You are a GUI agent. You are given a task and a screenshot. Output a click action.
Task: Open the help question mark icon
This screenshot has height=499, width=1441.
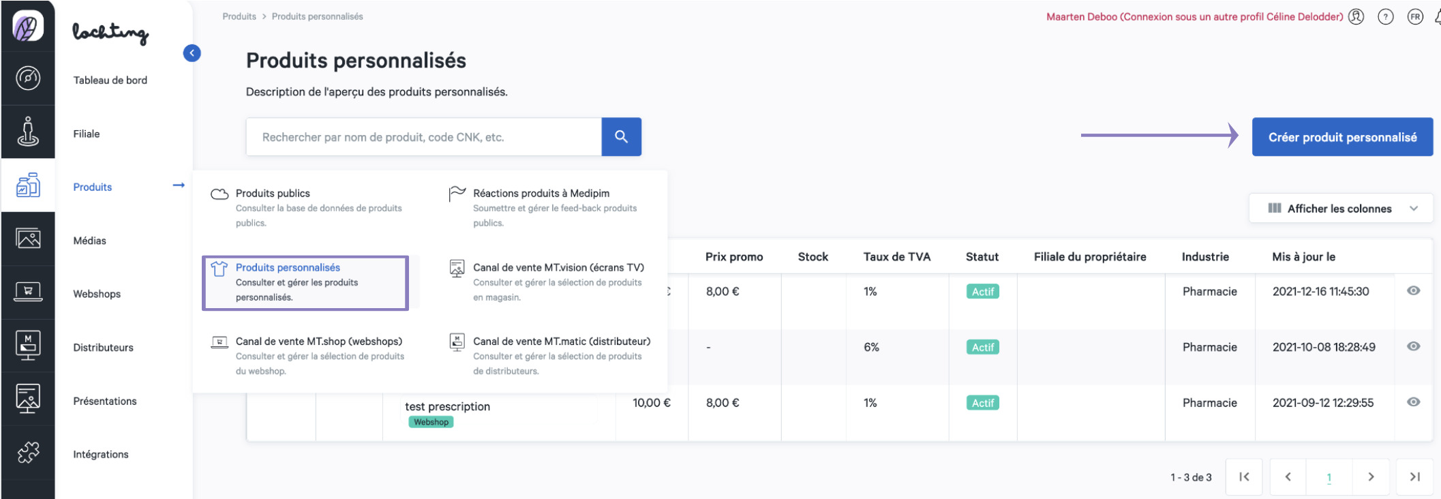pos(1385,17)
